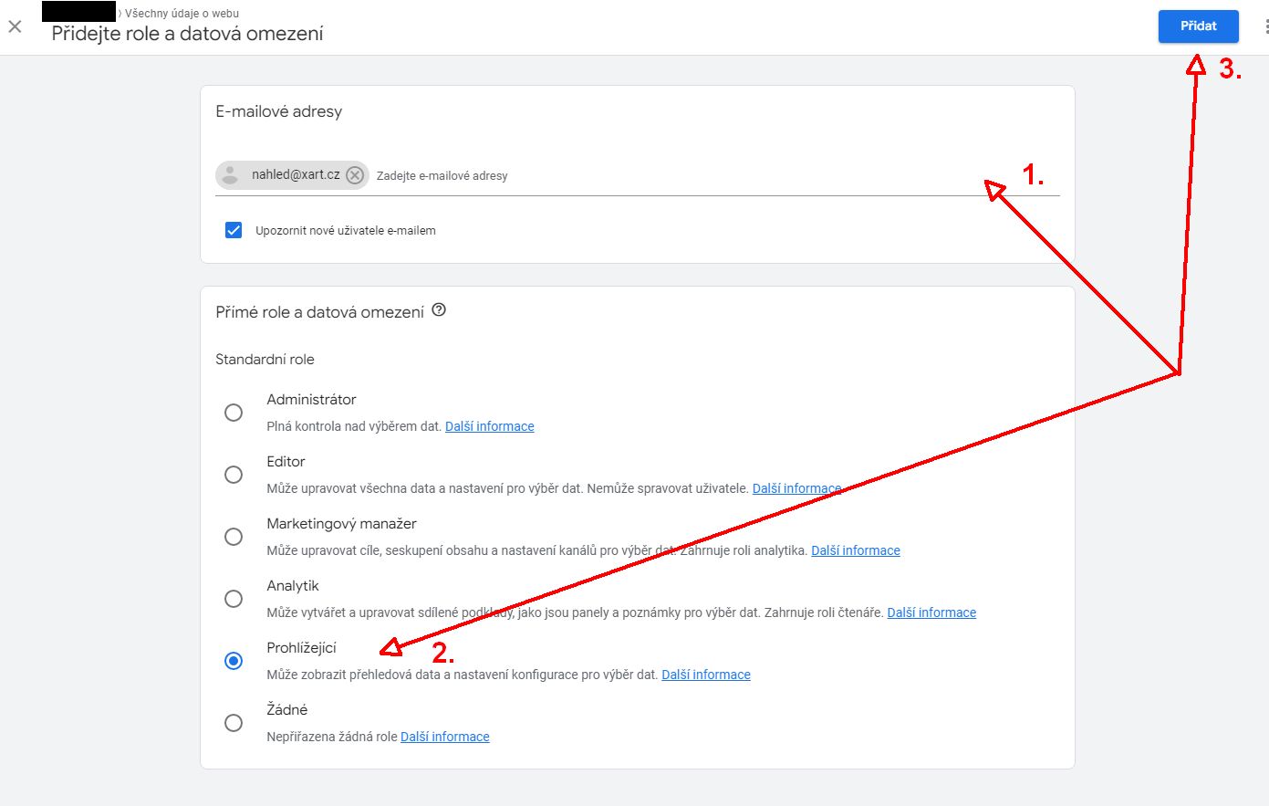Screen dimensions: 1269x806
Task: Open Další informace link for Žádné
Action: 445,737
